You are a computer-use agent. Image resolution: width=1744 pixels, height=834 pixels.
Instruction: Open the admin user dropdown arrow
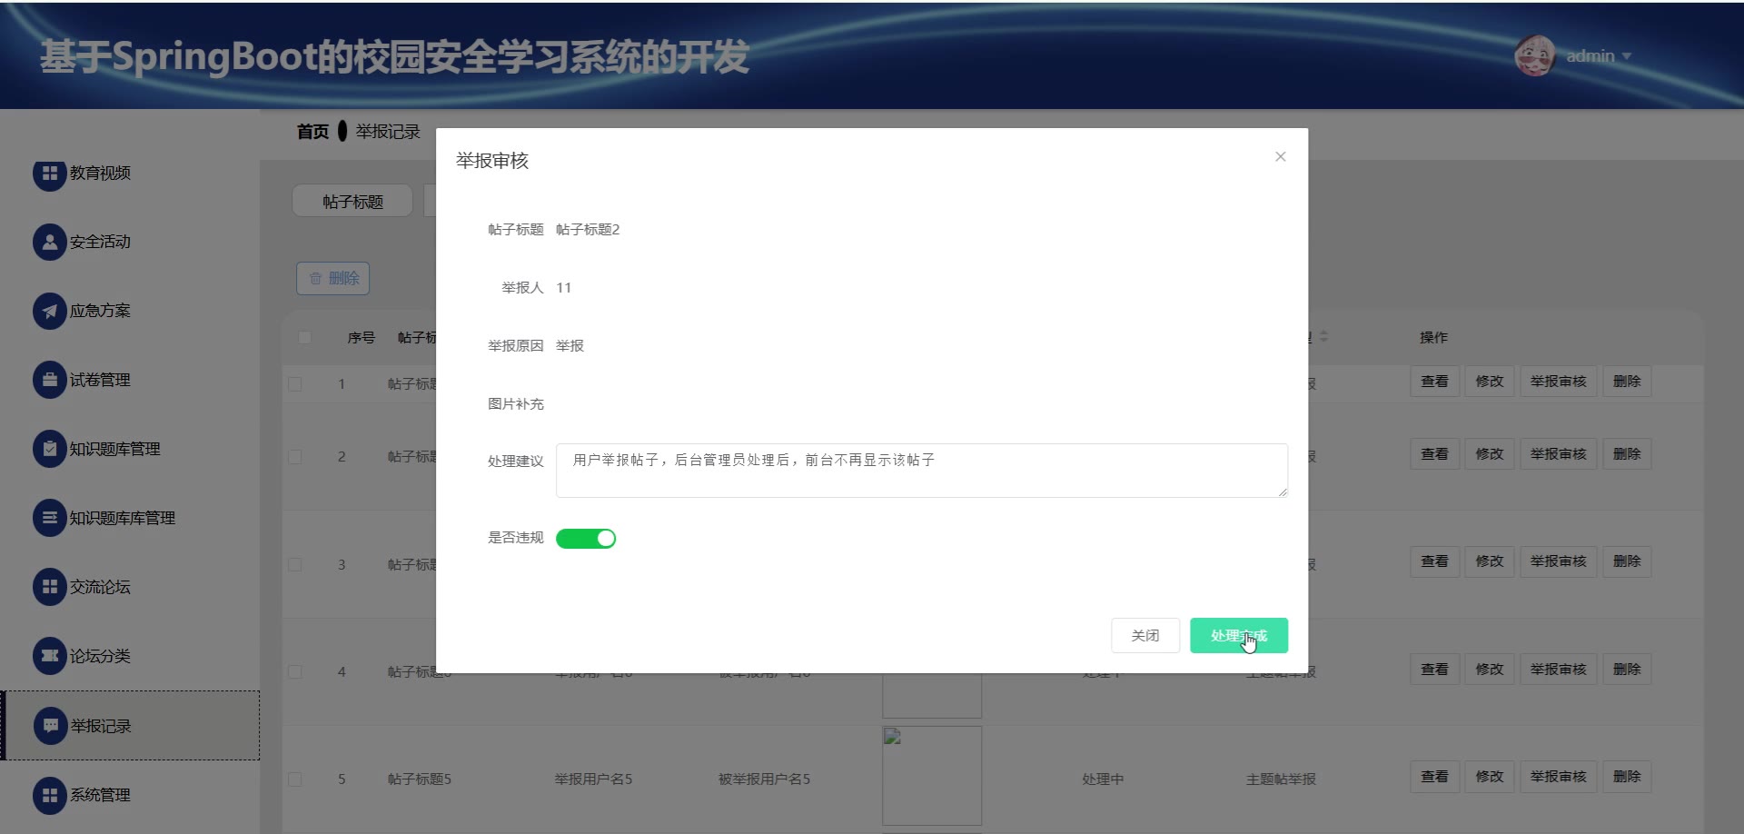(1627, 56)
